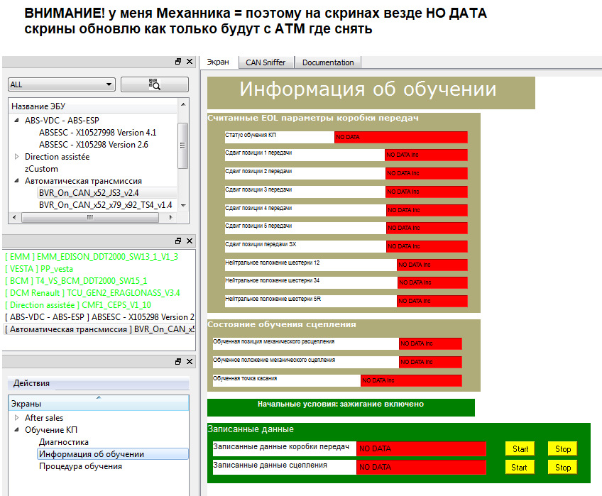602x496 pixels.
Task: Expand the After sales screens node
Action: point(17,418)
